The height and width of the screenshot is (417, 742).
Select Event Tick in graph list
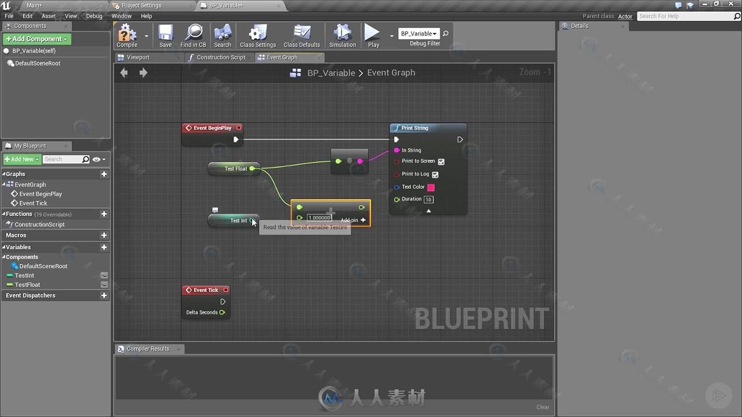33,203
